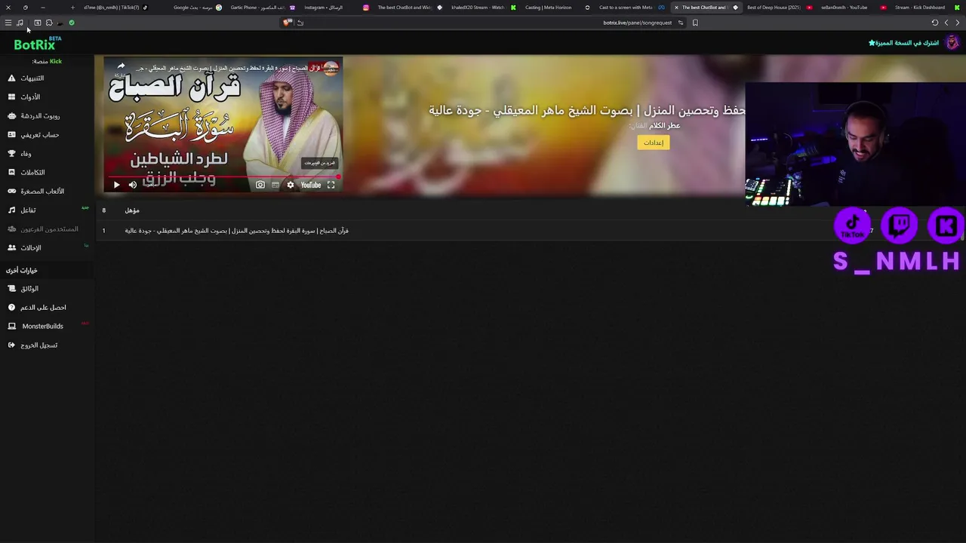Click the site settings icon after URL
This screenshot has height=543, width=966.
click(x=681, y=23)
